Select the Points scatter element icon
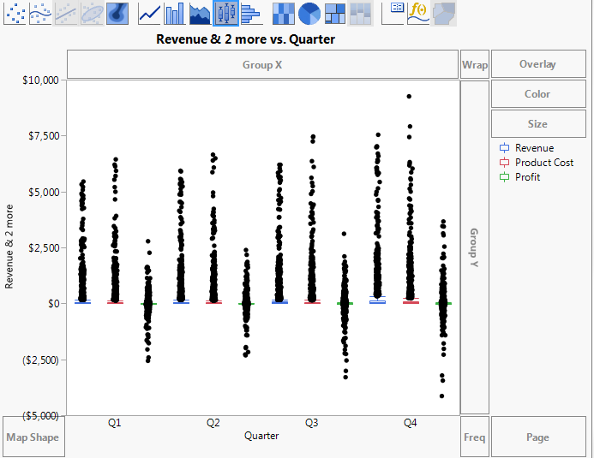The image size is (594, 458). point(15,13)
